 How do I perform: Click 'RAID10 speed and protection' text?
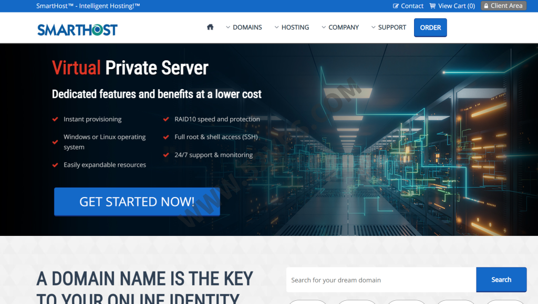tap(217, 119)
